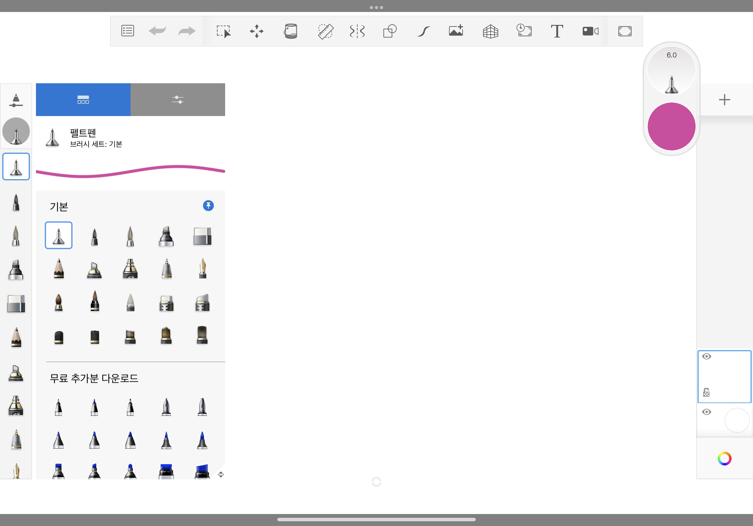Open the shape drawing tools
This screenshot has height=526, width=753.
pyautogui.click(x=390, y=32)
